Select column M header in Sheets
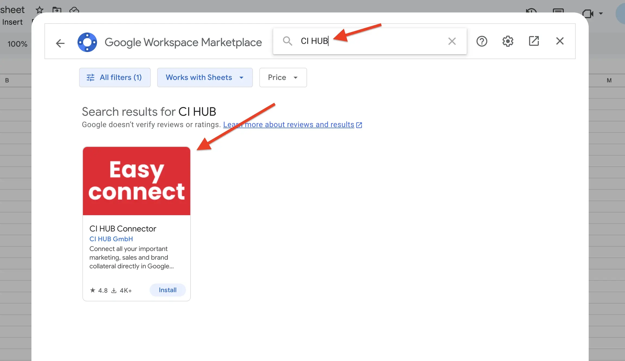The image size is (625, 361). (x=609, y=80)
